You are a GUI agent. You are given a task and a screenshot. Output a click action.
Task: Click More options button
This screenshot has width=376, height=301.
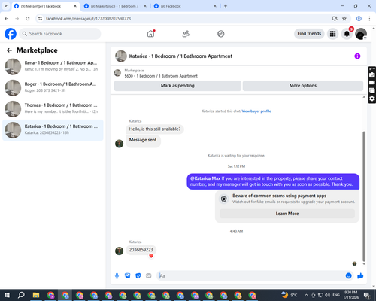point(303,86)
